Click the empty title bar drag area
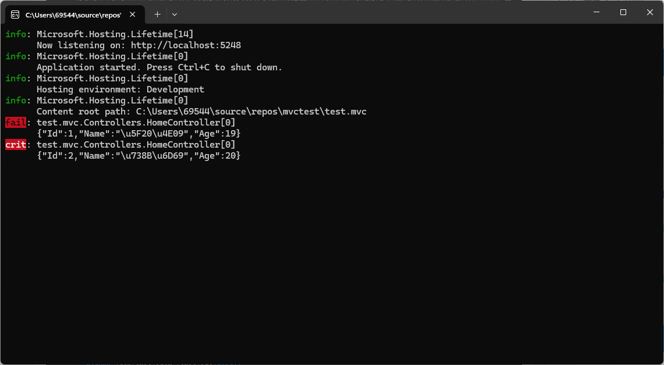This screenshot has height=365, width=664. tap(378, 12)
